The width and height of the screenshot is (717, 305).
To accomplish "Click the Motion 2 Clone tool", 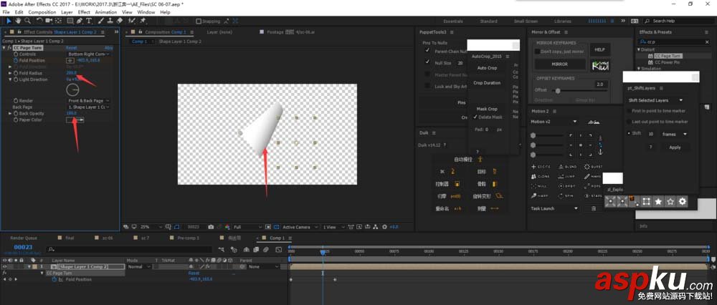I will click(541, 176).
